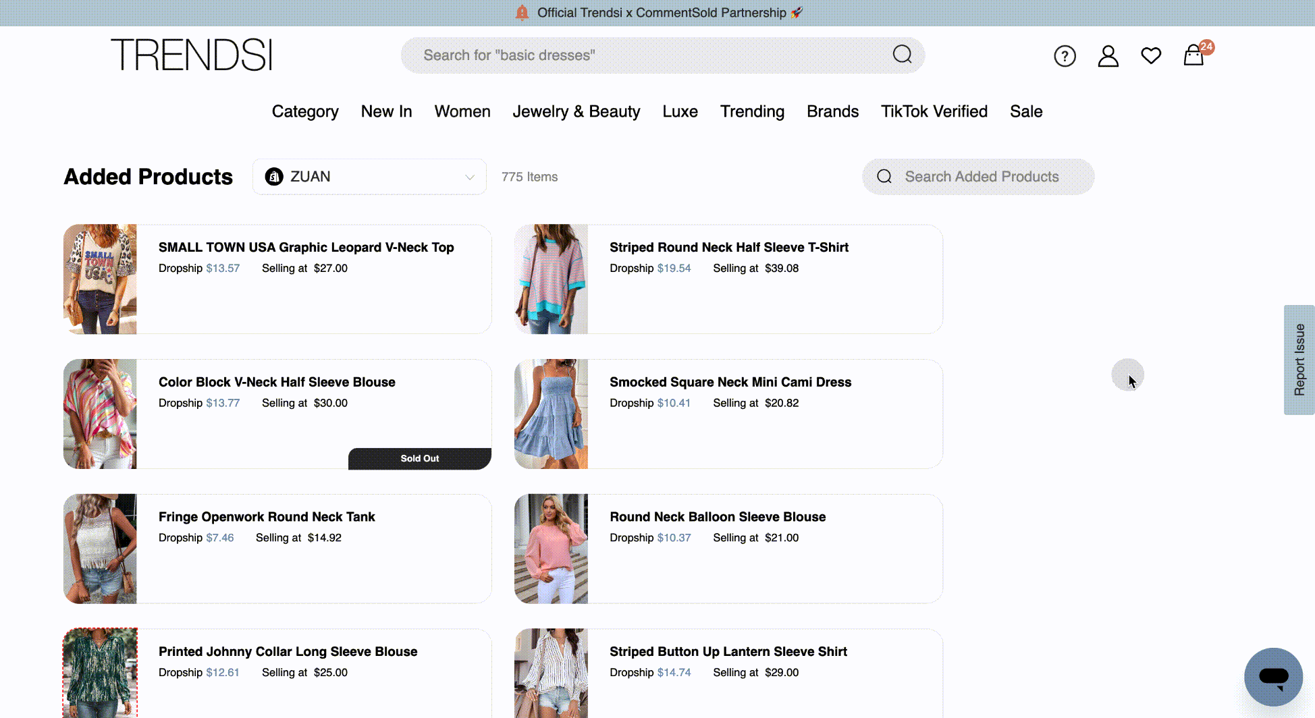Click the $7.46 dropship price
Screen dimensions: 1315x718
(220, 538)
